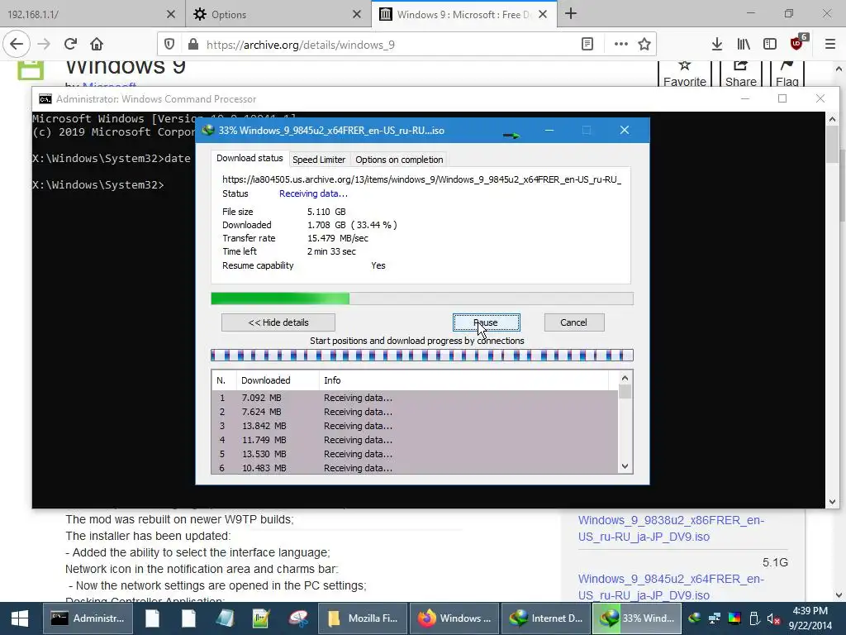Click the Info column header
The height and width of the screenshot is (635, 846).
[463, 380]
